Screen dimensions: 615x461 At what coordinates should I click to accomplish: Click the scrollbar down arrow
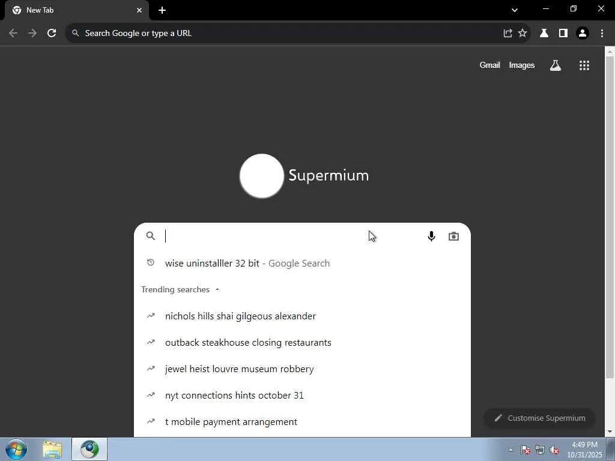coord(610,432)
